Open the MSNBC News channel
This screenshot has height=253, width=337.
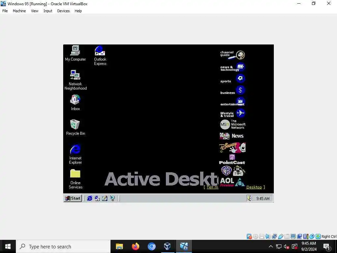pyautogui.click(x=232, y=136)
